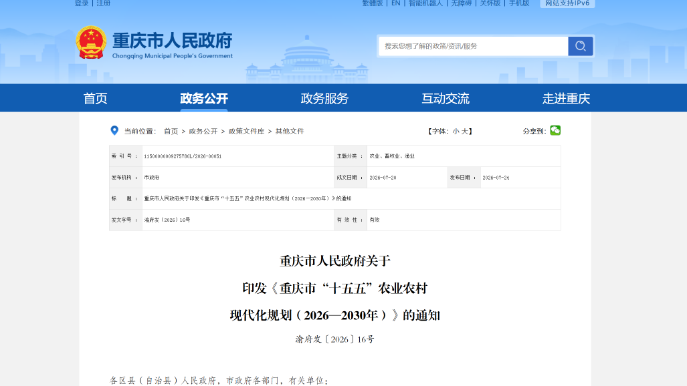The height and width of the screenshot is (386, 687).
Task: Click the national emblem logo
Action: (x=91, y=43)
